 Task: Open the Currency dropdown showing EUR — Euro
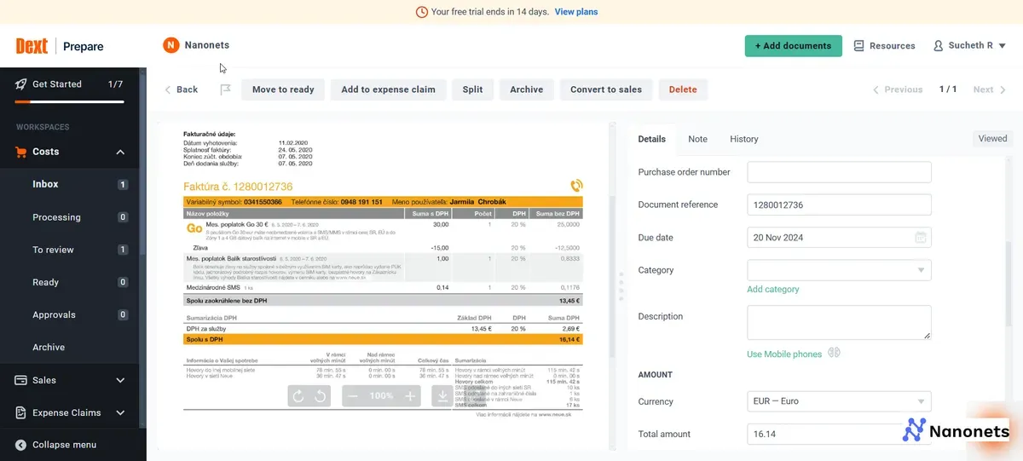[839, 401]
